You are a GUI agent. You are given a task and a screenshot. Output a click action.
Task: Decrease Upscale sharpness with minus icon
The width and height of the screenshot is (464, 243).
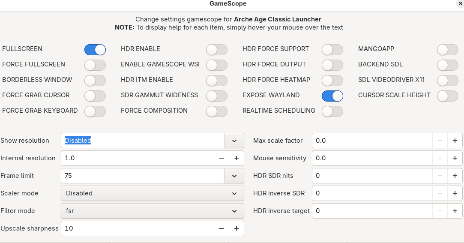[x=222, y=228]
